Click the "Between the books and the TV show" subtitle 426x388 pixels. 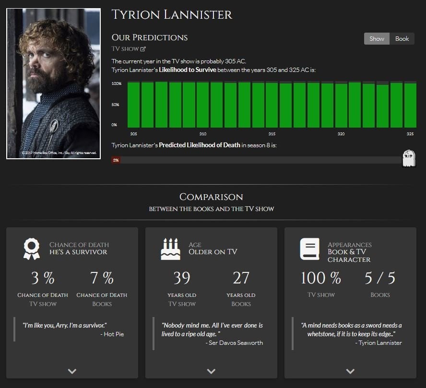(x=212, y=209)
